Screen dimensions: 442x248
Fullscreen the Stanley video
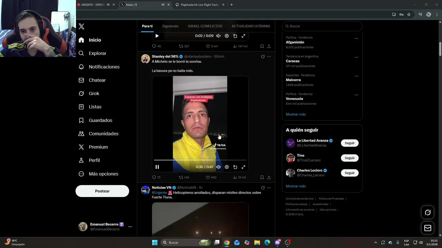tap(243, 167)
